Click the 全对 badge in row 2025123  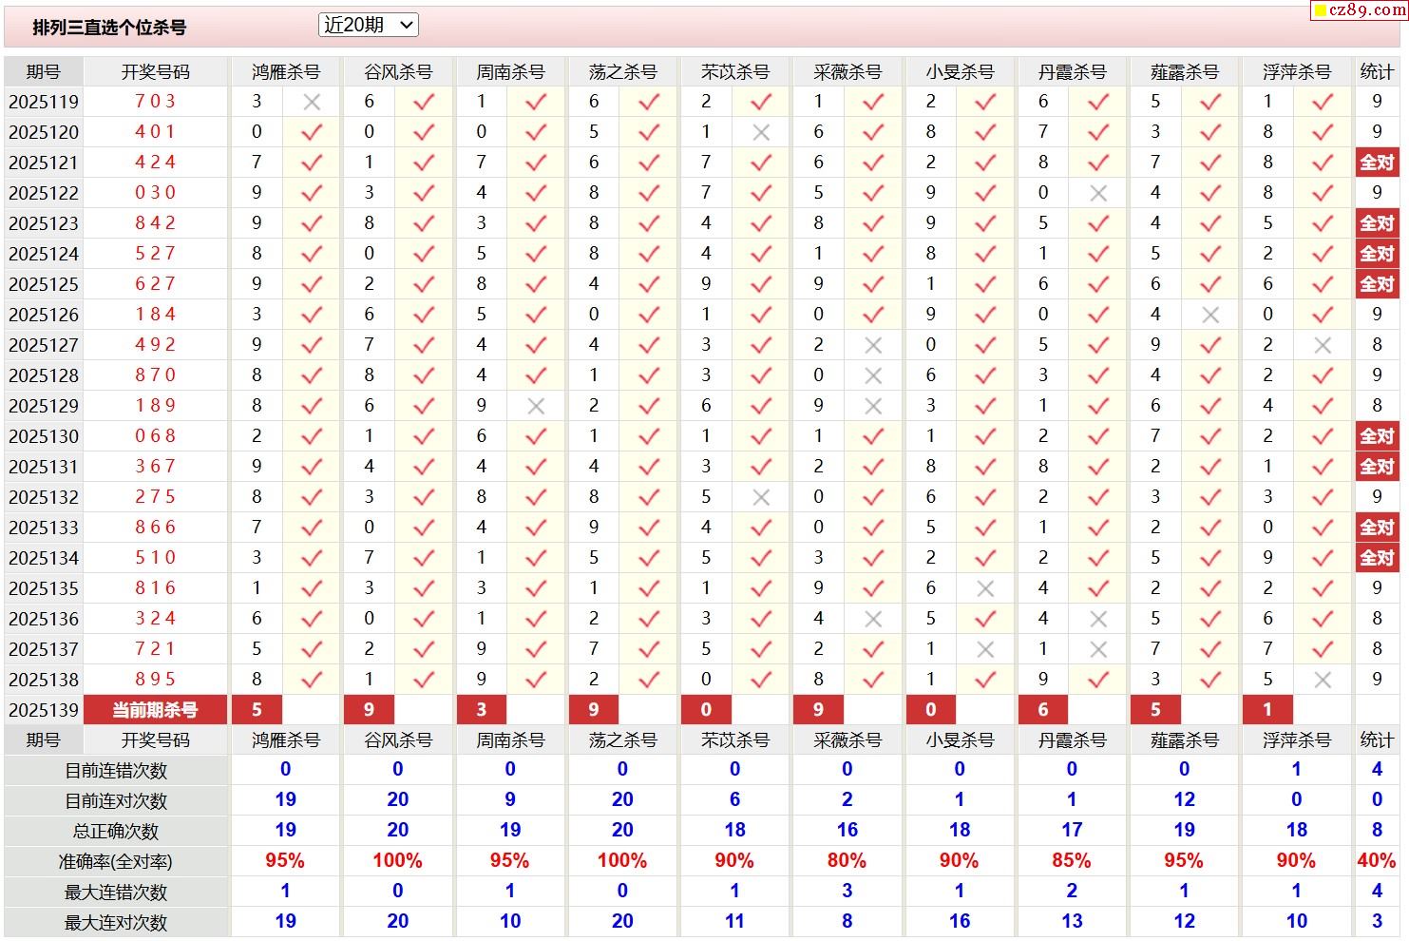(x=1377, y=223)
